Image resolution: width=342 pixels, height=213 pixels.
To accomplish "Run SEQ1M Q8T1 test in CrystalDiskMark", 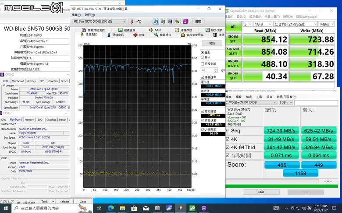I will pos(233,39).
